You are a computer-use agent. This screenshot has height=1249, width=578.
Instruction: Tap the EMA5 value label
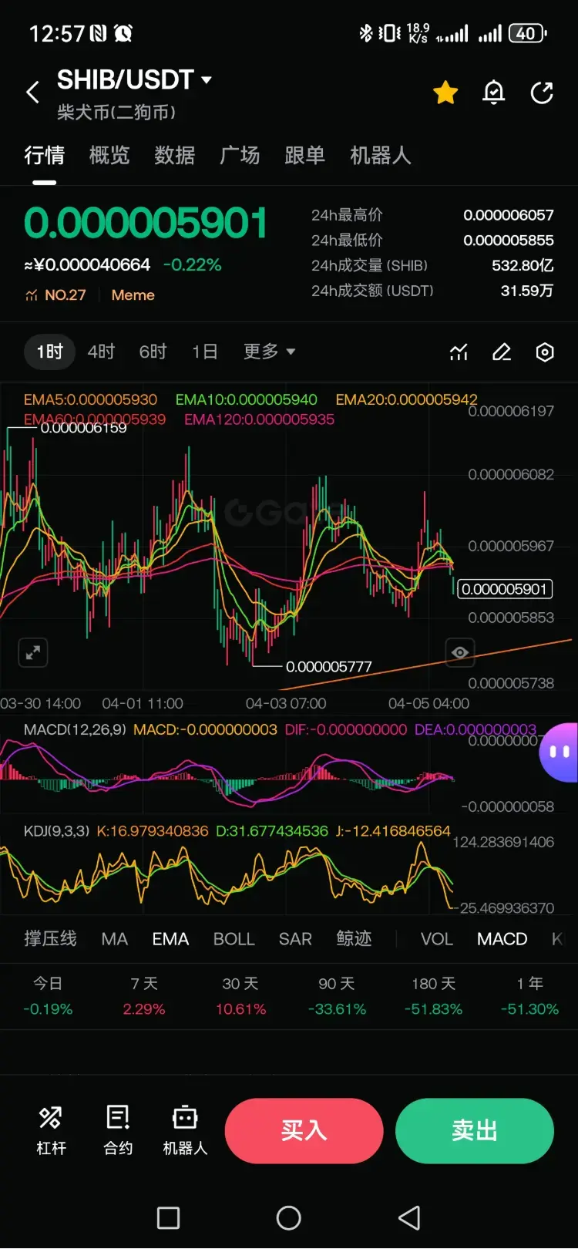click(x=90, y=399)
